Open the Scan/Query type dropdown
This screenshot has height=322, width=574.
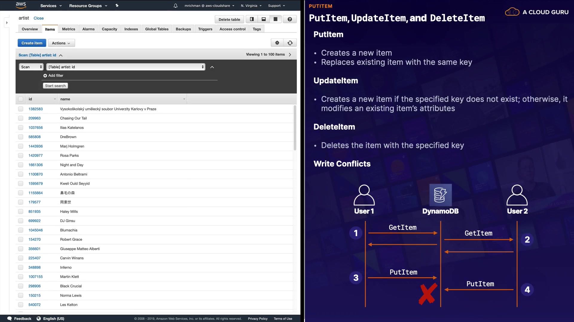click(x=31, y=67)
